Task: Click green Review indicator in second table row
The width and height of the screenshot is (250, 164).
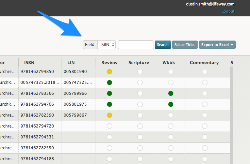Action: pyautogui.click(x=110, y=83)
